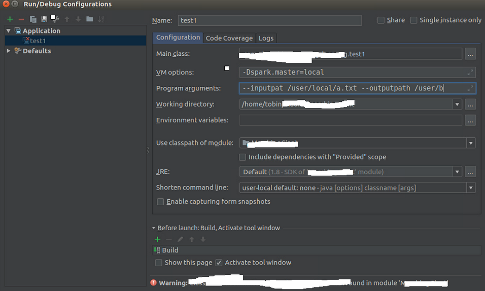The image size is (485, 291).
Task: Remove the selected run configuration
Action: [21, 19]
